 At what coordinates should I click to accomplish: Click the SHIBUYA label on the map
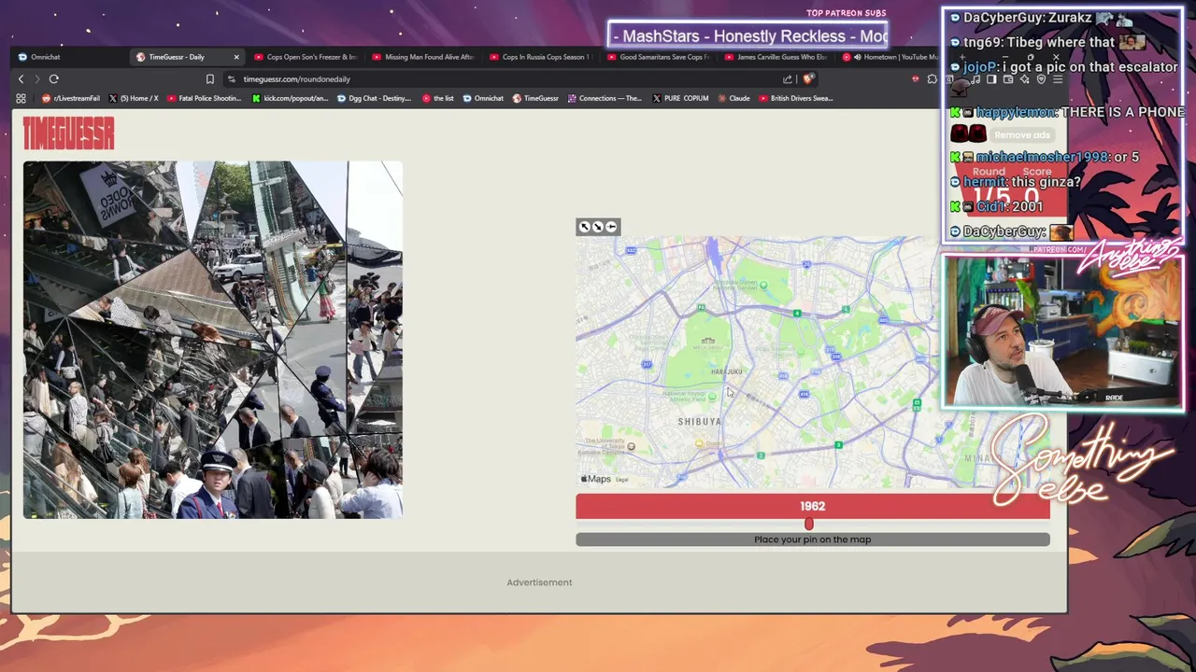[x=700, y=422]
